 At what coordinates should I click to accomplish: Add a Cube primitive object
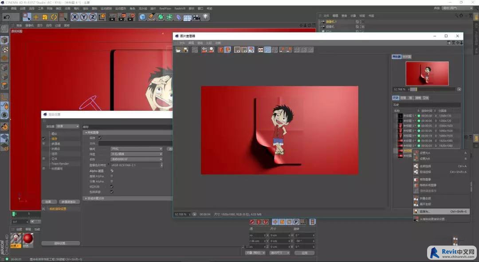coord(142,17)
